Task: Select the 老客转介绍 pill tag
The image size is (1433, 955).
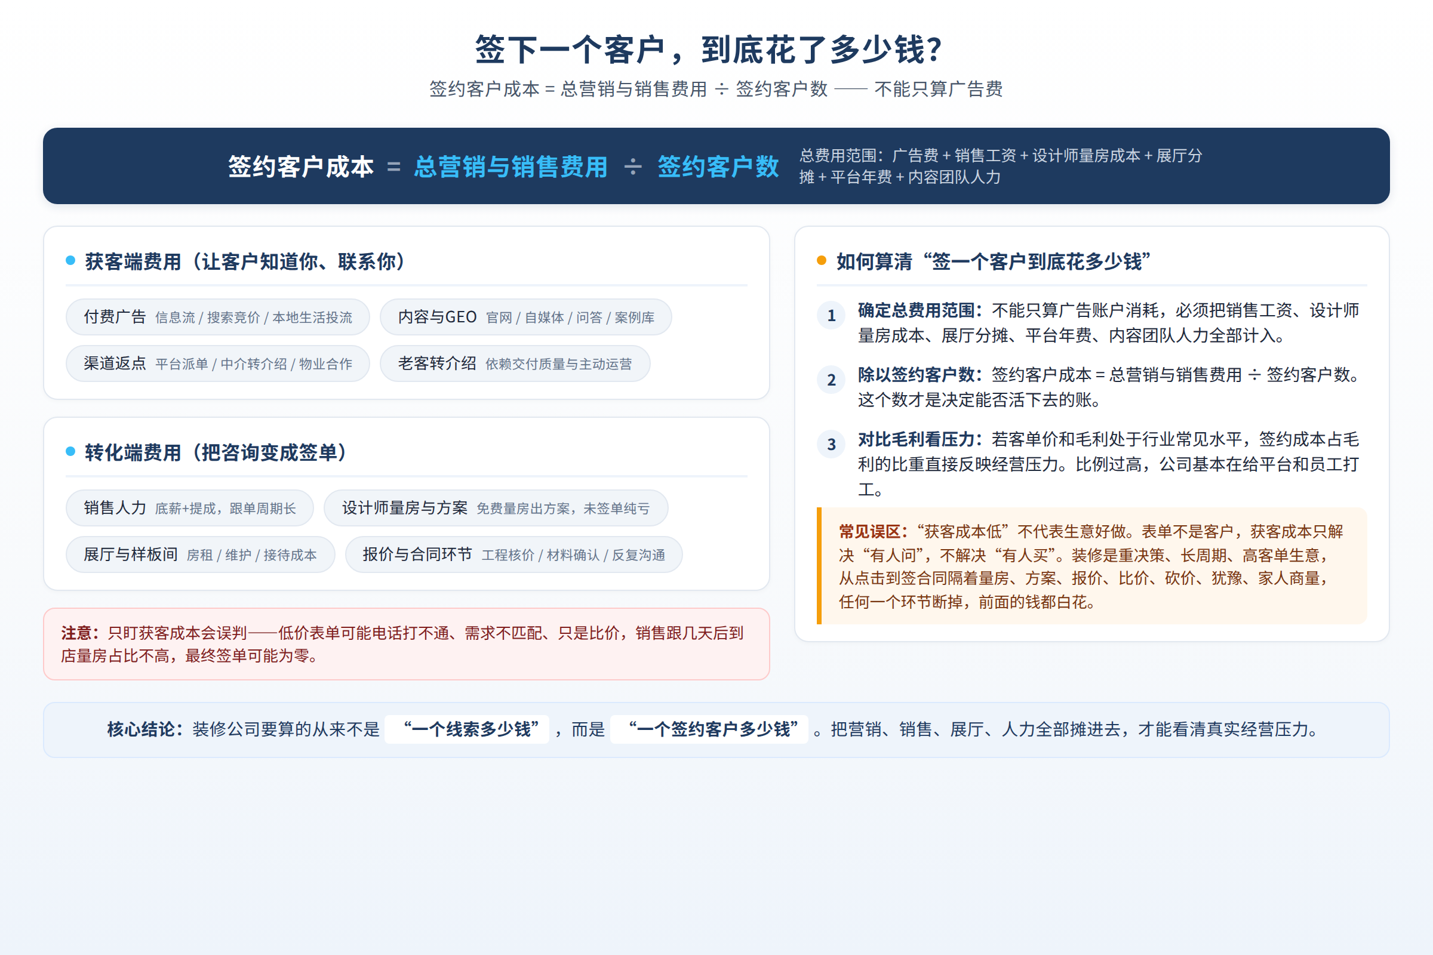Action: [515, 363]
